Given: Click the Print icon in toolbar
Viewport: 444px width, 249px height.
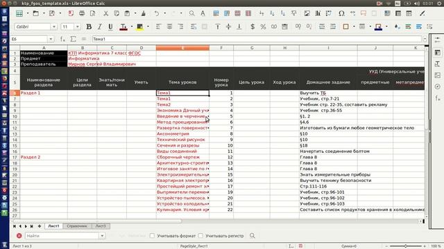Looking at the screenshot, I should 82,13.
